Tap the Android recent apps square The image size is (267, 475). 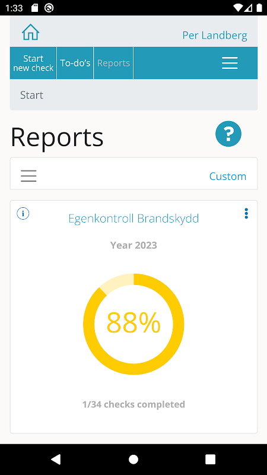[x=211, y=459]
